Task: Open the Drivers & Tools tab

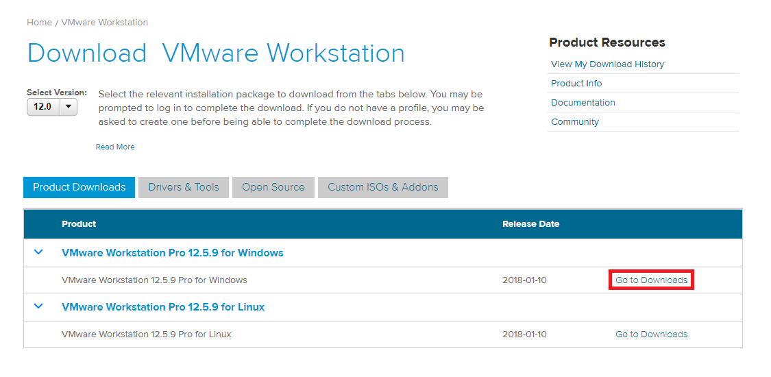Action: pyautogui.click(x=184, y=187)
